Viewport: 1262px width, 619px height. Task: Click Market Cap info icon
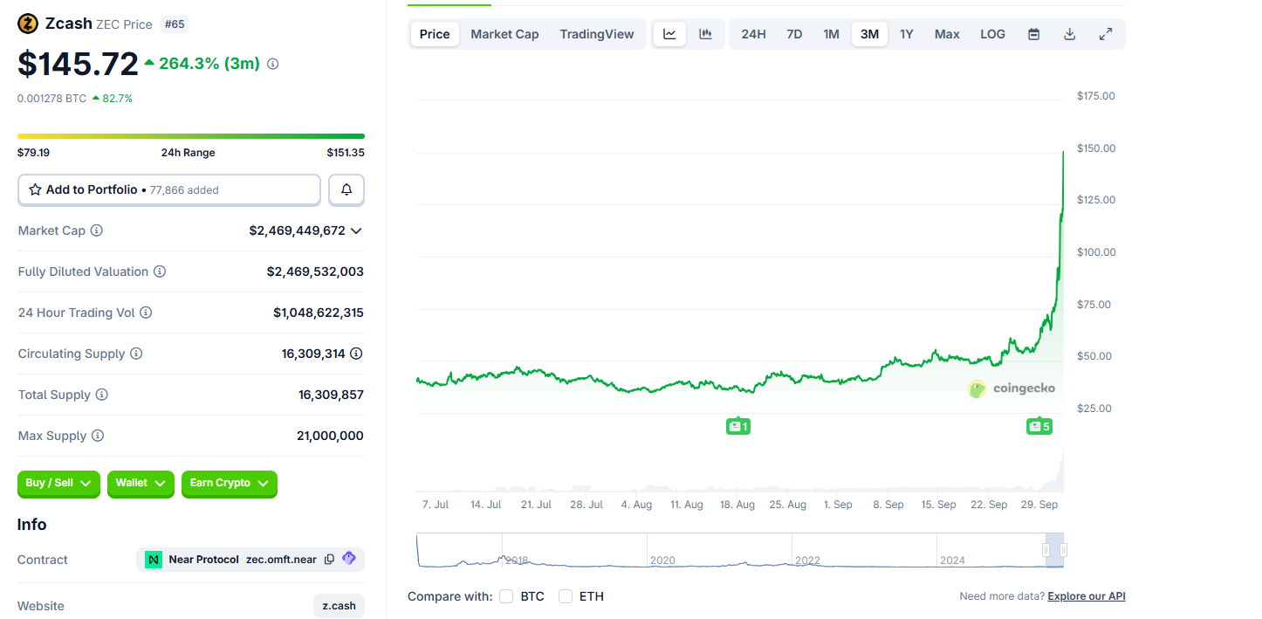tap(97, 230)
